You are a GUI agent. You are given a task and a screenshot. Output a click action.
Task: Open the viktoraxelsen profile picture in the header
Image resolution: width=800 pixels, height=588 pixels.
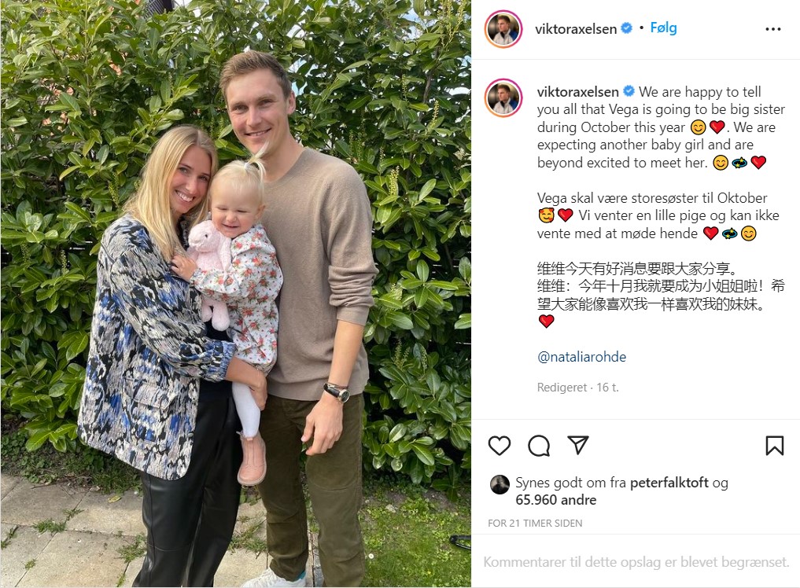(x=503, y=28)
